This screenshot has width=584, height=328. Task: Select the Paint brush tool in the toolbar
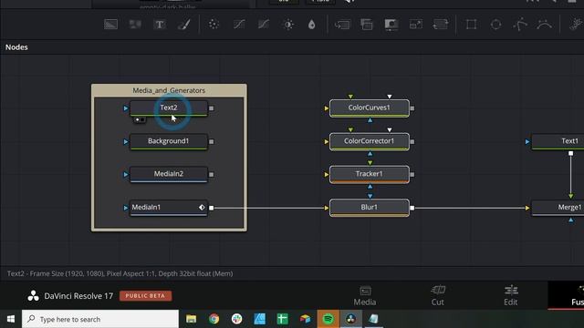[184, 25]
